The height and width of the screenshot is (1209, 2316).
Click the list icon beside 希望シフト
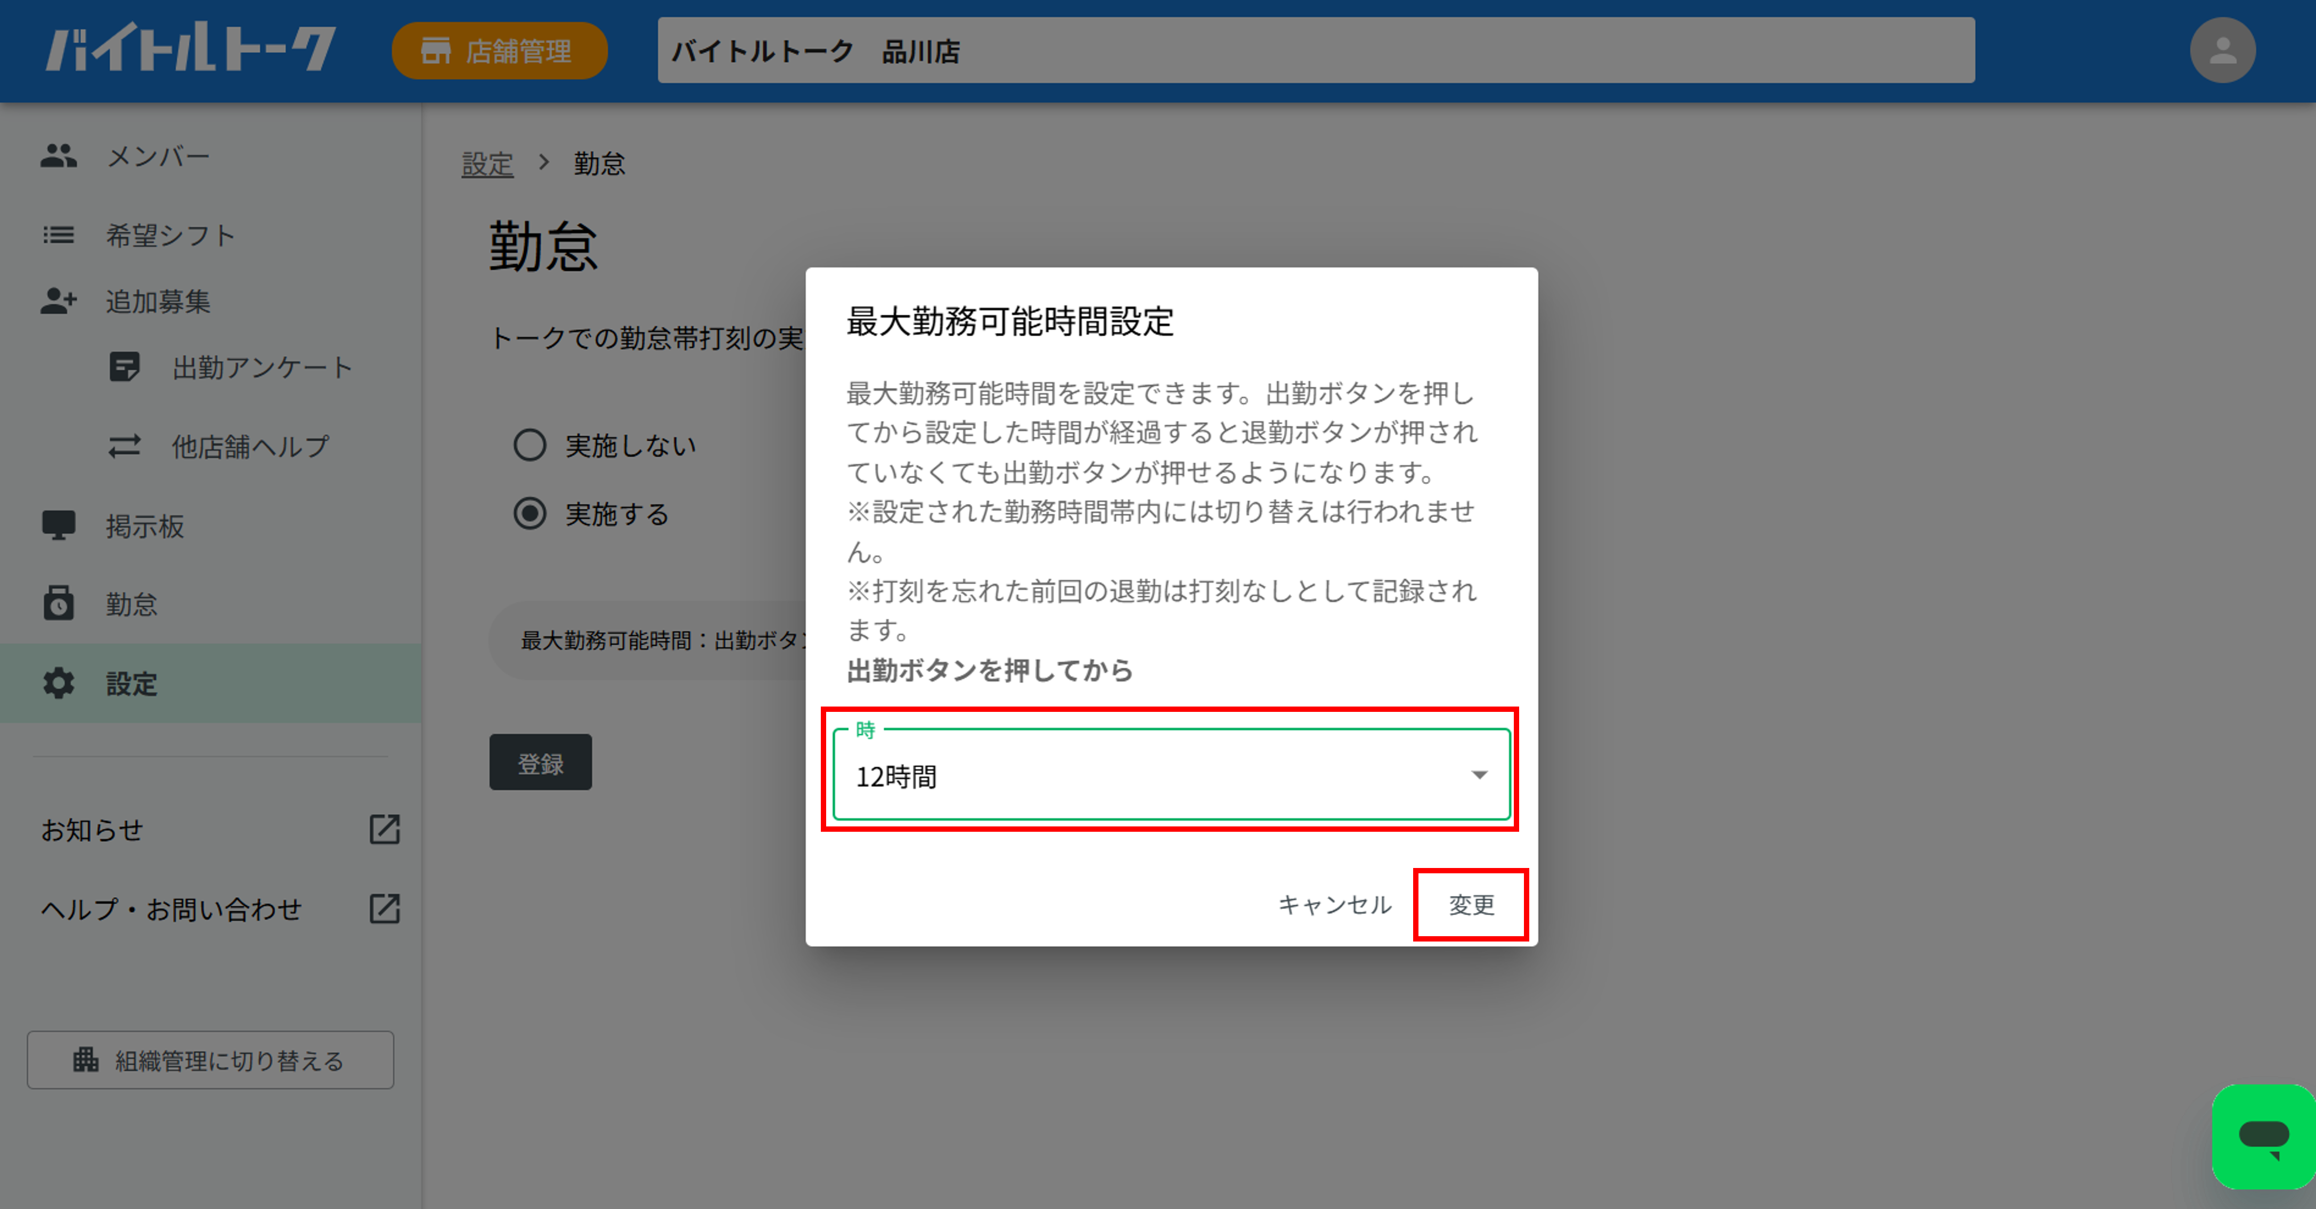[x=59, y=235]
